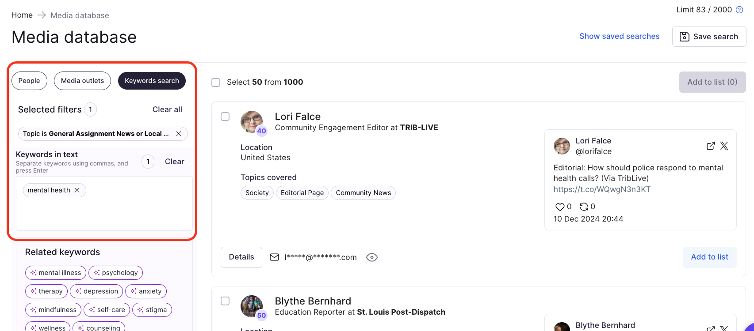Reveal Lori Falce's hidden email address

pyautogui.click(x=372, y=257)
